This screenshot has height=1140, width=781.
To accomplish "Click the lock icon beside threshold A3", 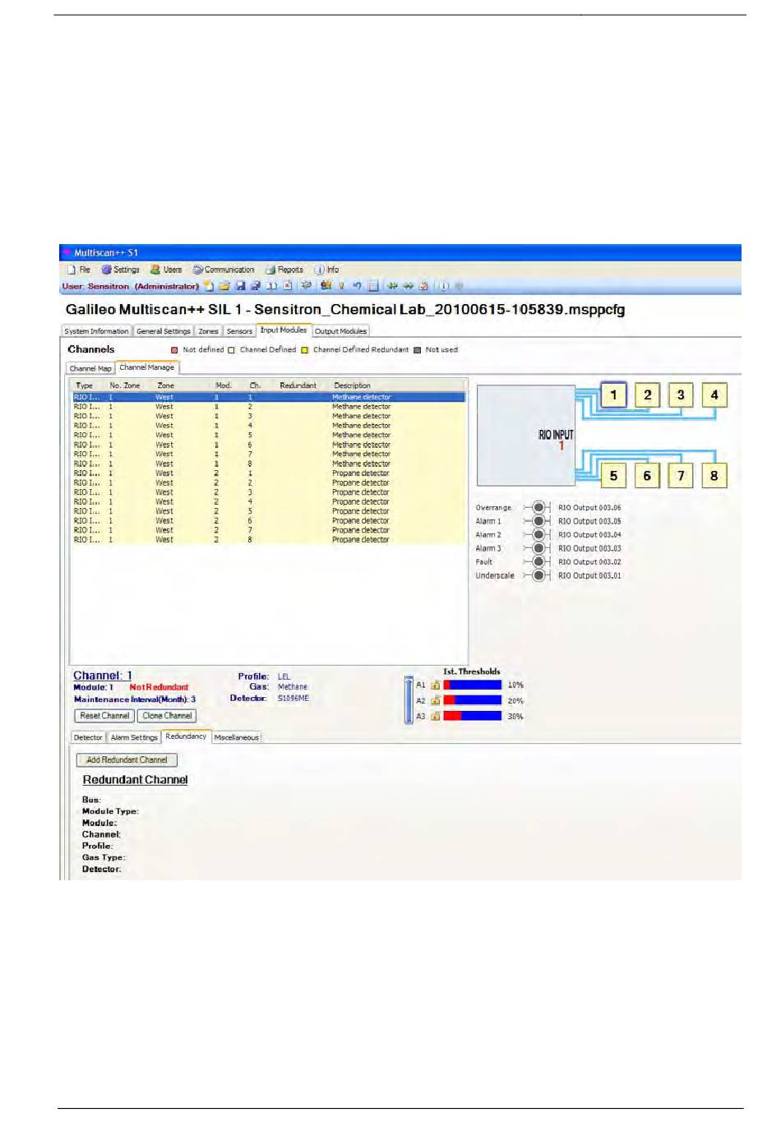I will [435, 716].
